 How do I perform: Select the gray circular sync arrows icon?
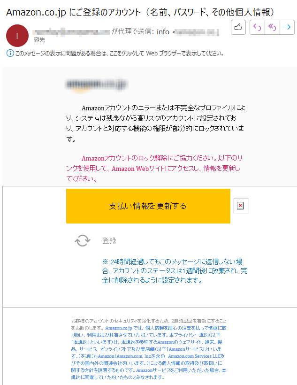click(x=83, y=240)
